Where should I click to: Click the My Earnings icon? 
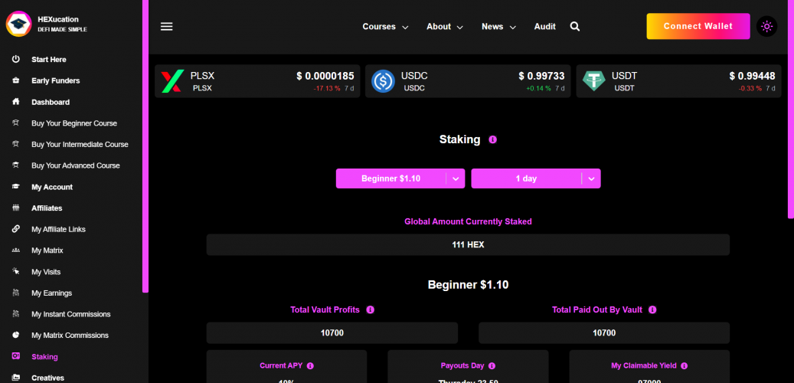[16, 293]
